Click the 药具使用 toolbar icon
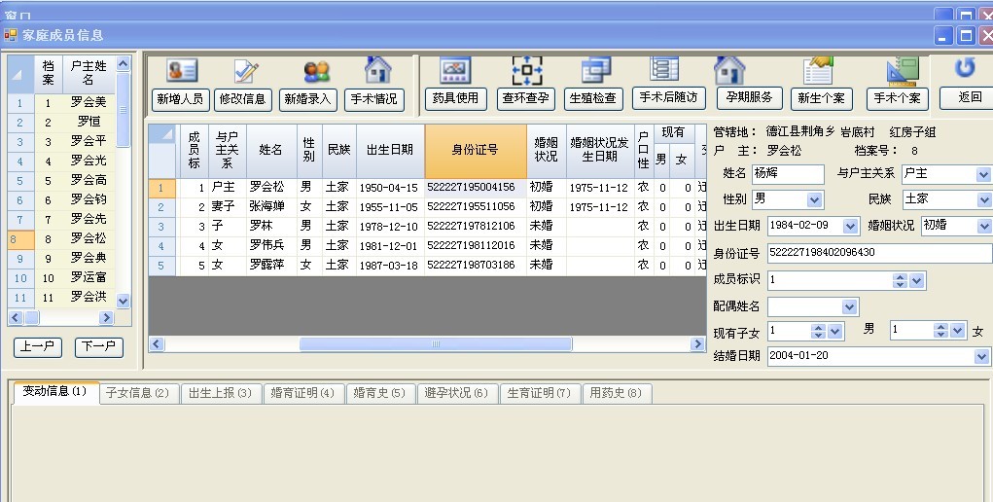Screen dimensions: 993x502 (455, 70)
